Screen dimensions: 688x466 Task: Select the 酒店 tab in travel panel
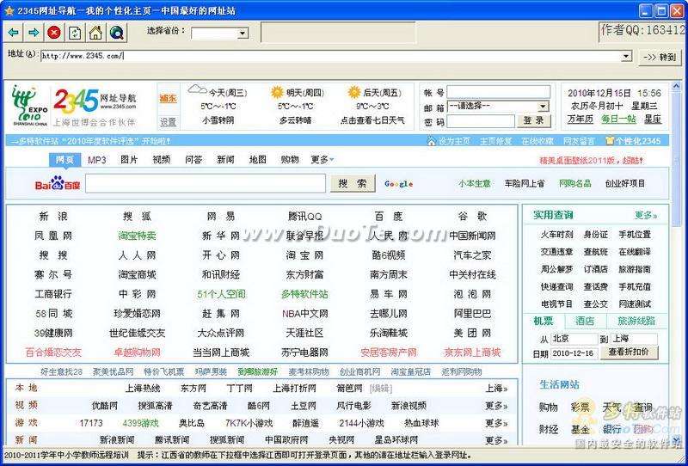(x=585, y=321)
